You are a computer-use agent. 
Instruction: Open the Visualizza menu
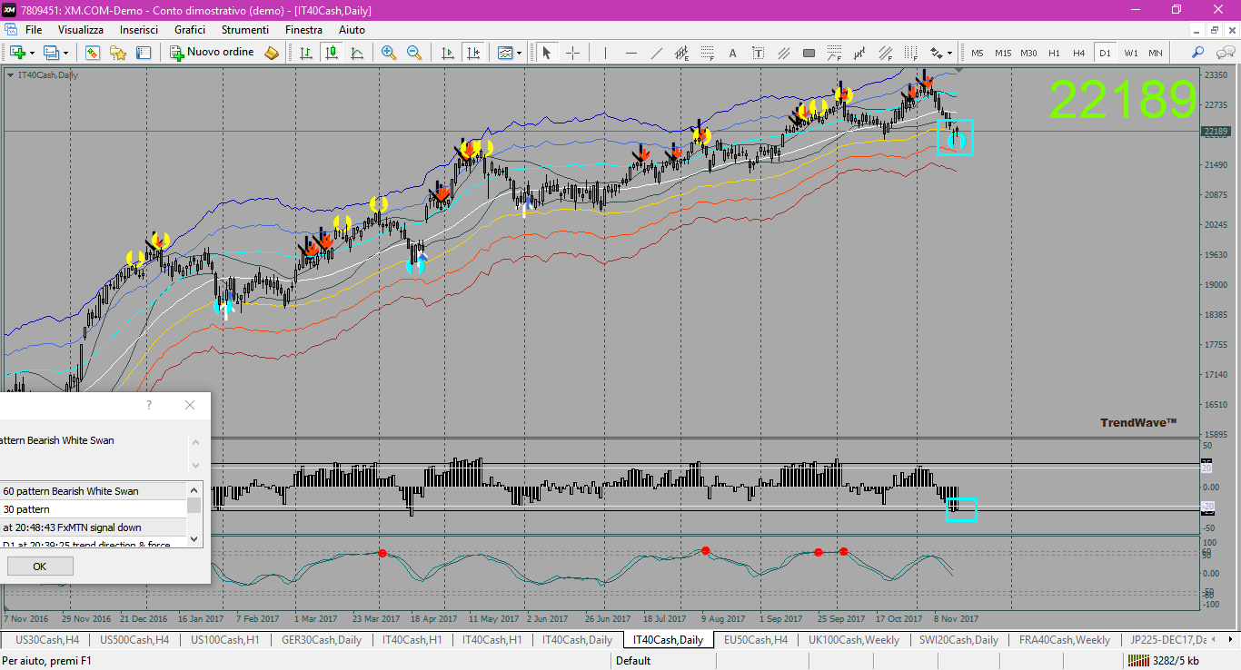click(x=81, y=30)
